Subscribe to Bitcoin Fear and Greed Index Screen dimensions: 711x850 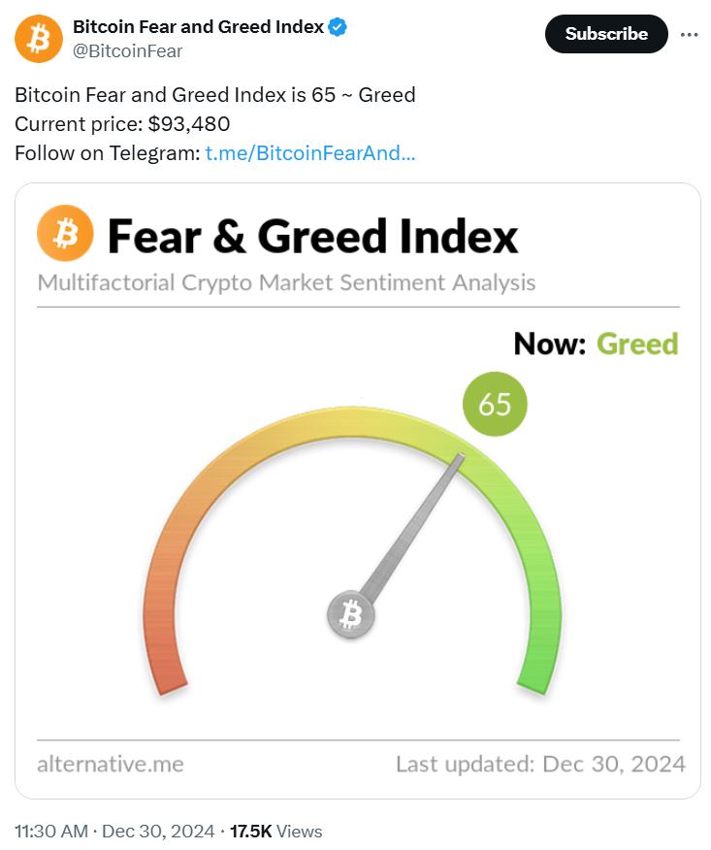(606, 34)
